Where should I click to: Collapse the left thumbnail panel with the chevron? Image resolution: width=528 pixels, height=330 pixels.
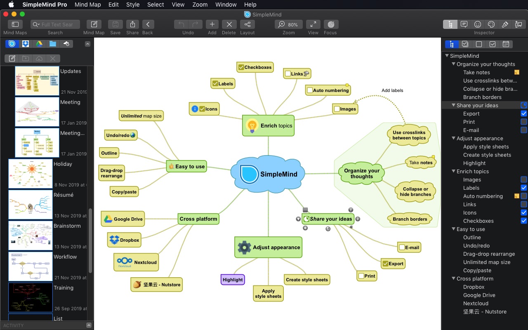[x=87, y=44]
